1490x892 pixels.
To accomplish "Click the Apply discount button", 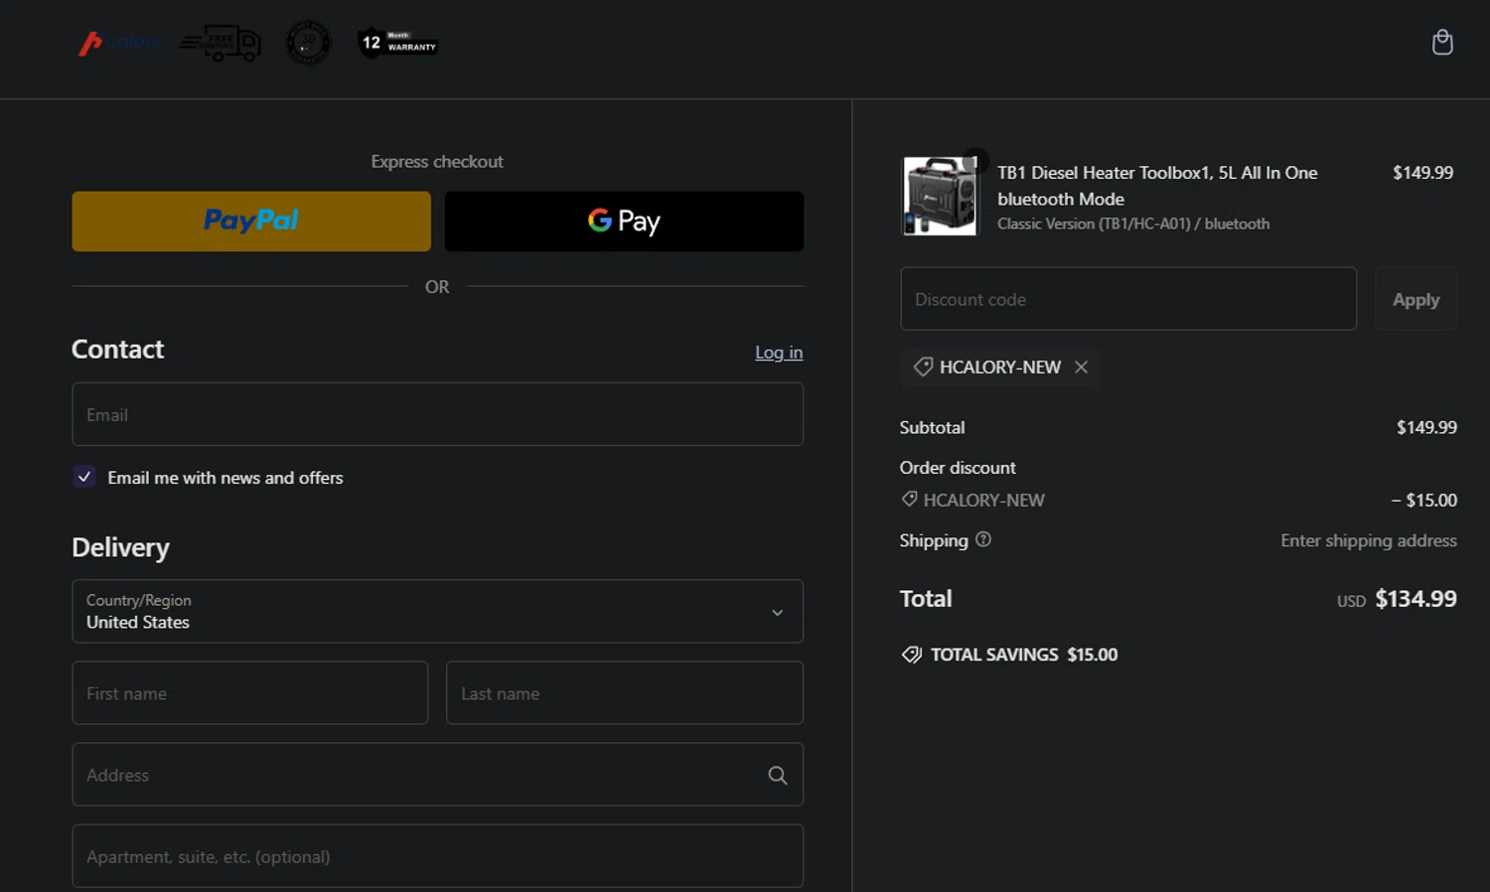I will [1415, 299].
